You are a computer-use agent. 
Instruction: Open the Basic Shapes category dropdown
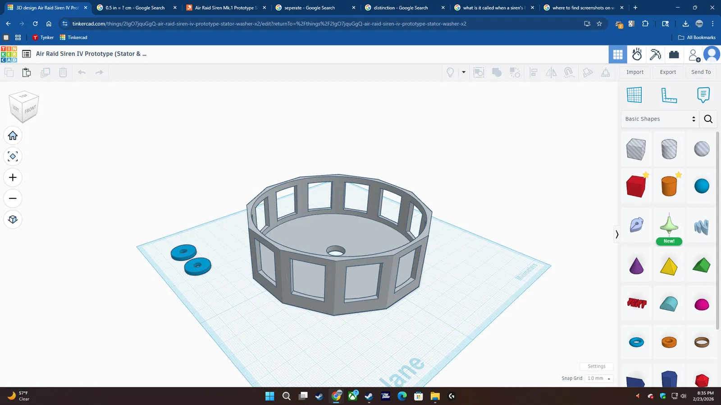pos(660,119)
